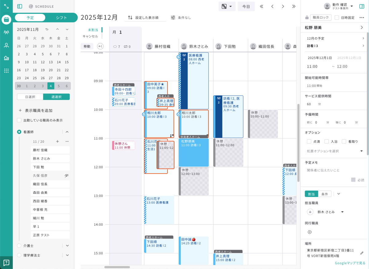Screen dimensions: 369x269
Task: Open the facility building sidebar icon
Action: click(6, 58)
